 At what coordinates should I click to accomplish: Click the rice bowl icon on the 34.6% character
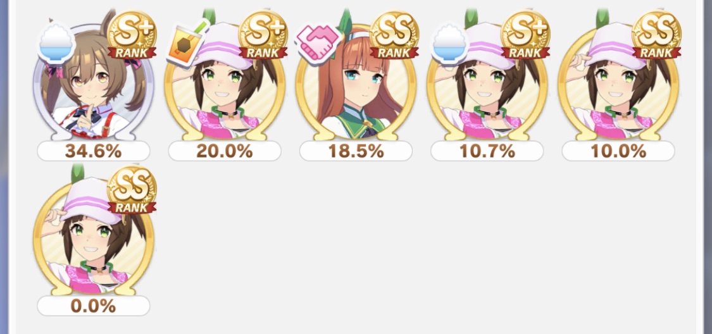[x=56, y=43]
